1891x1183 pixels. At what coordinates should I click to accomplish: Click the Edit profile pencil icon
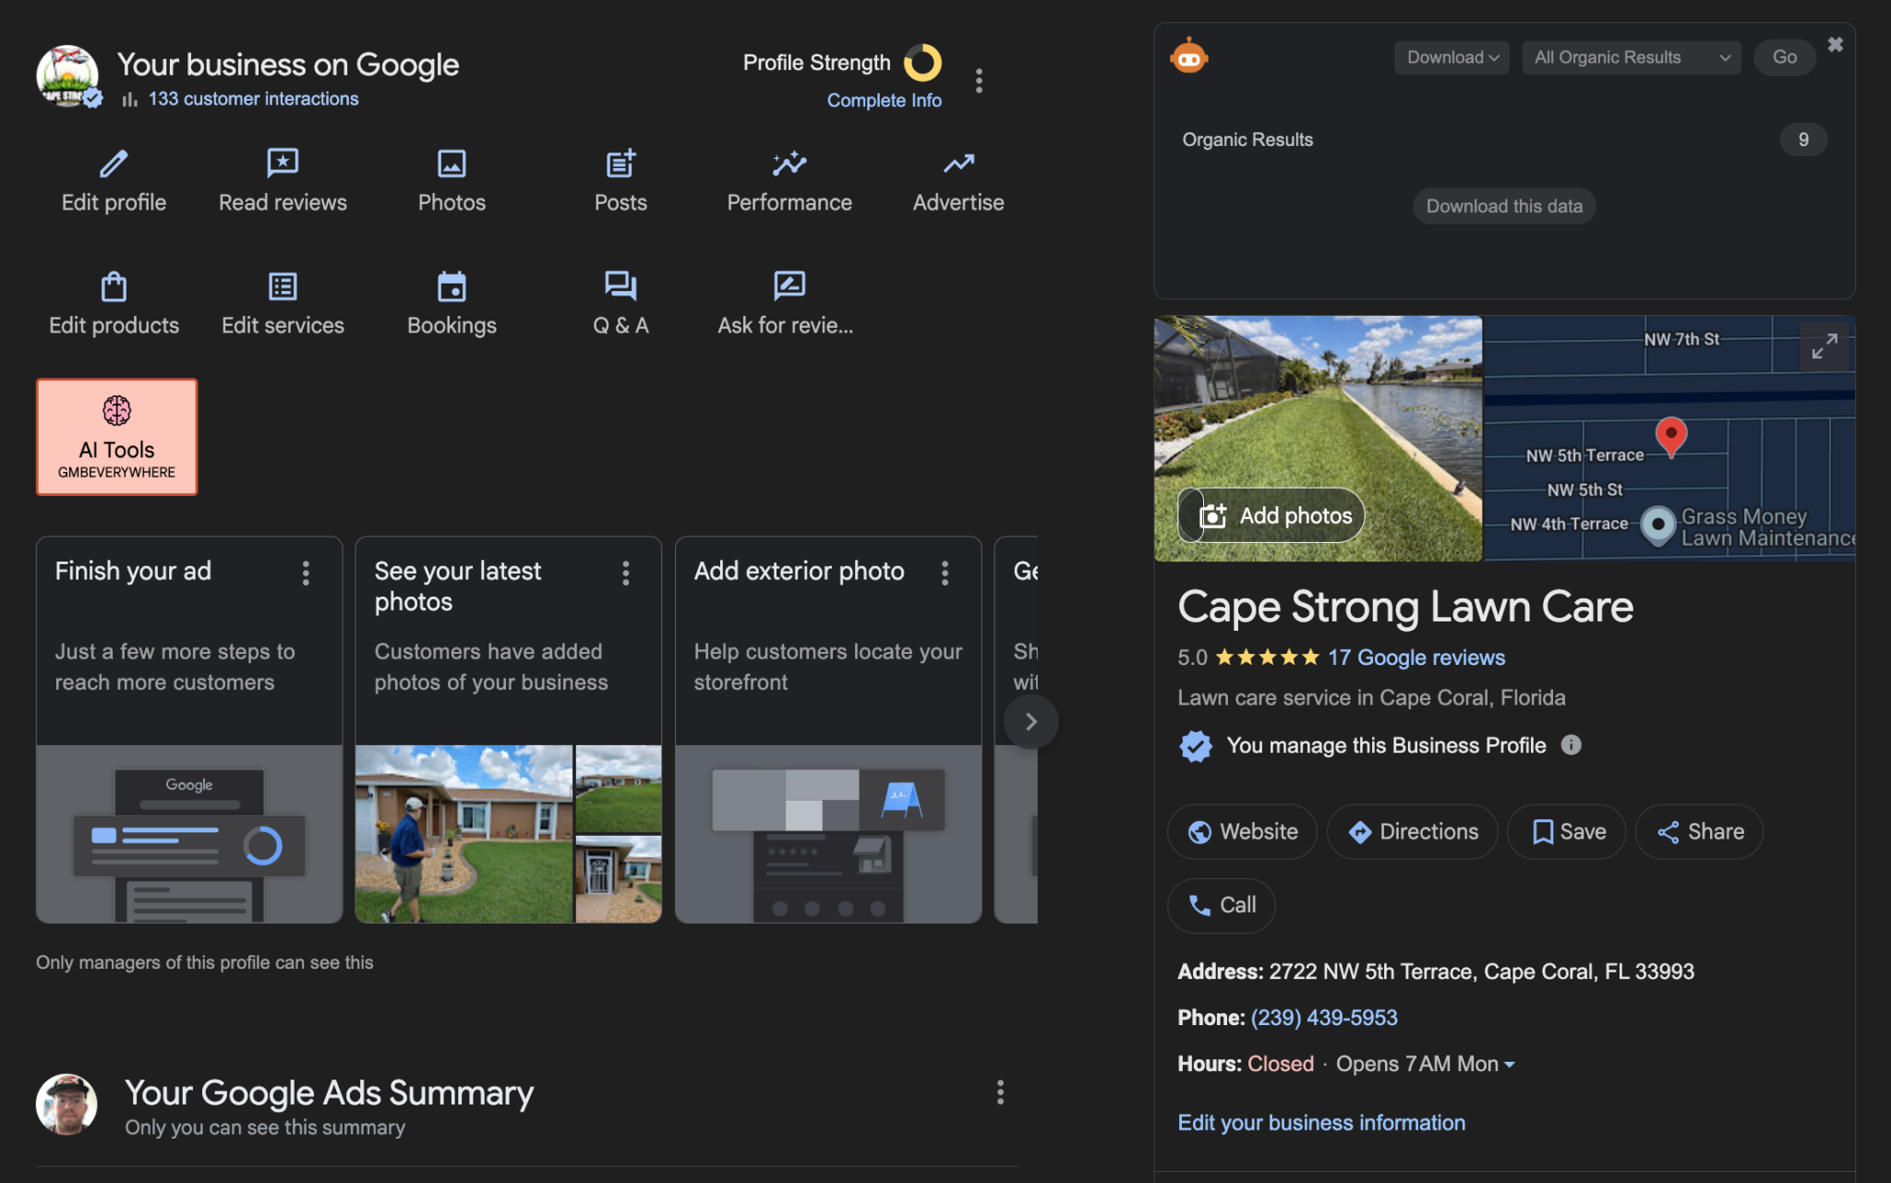tap(114, 163)
